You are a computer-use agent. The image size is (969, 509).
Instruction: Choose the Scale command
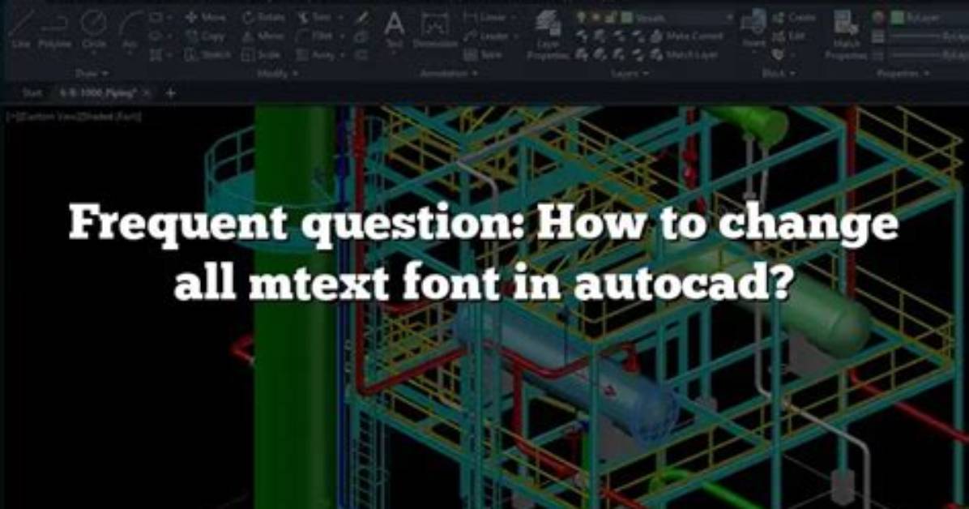(261, 55)
